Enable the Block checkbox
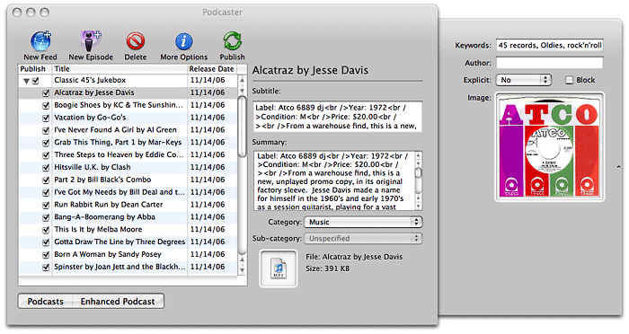Image resolution: width=629 pixels, height=334 pixels. point(569,80)
